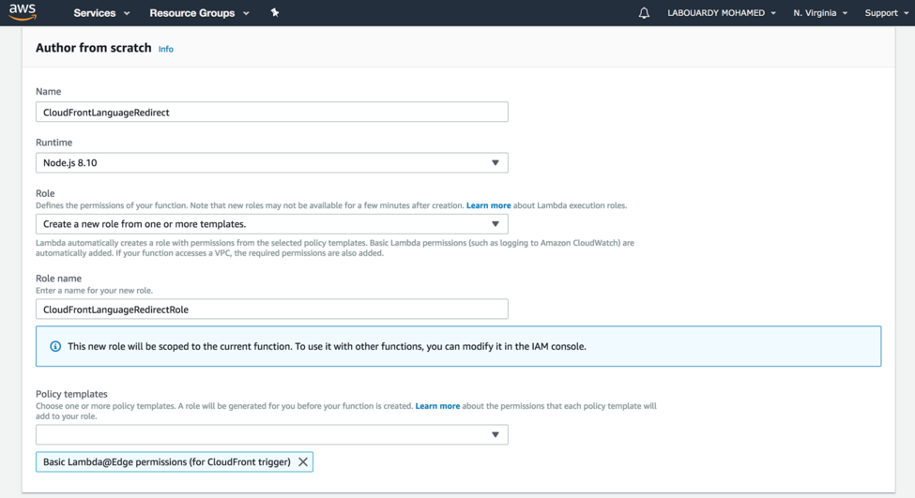
Task: Click the Runtime label
Action: coord(54,143)
